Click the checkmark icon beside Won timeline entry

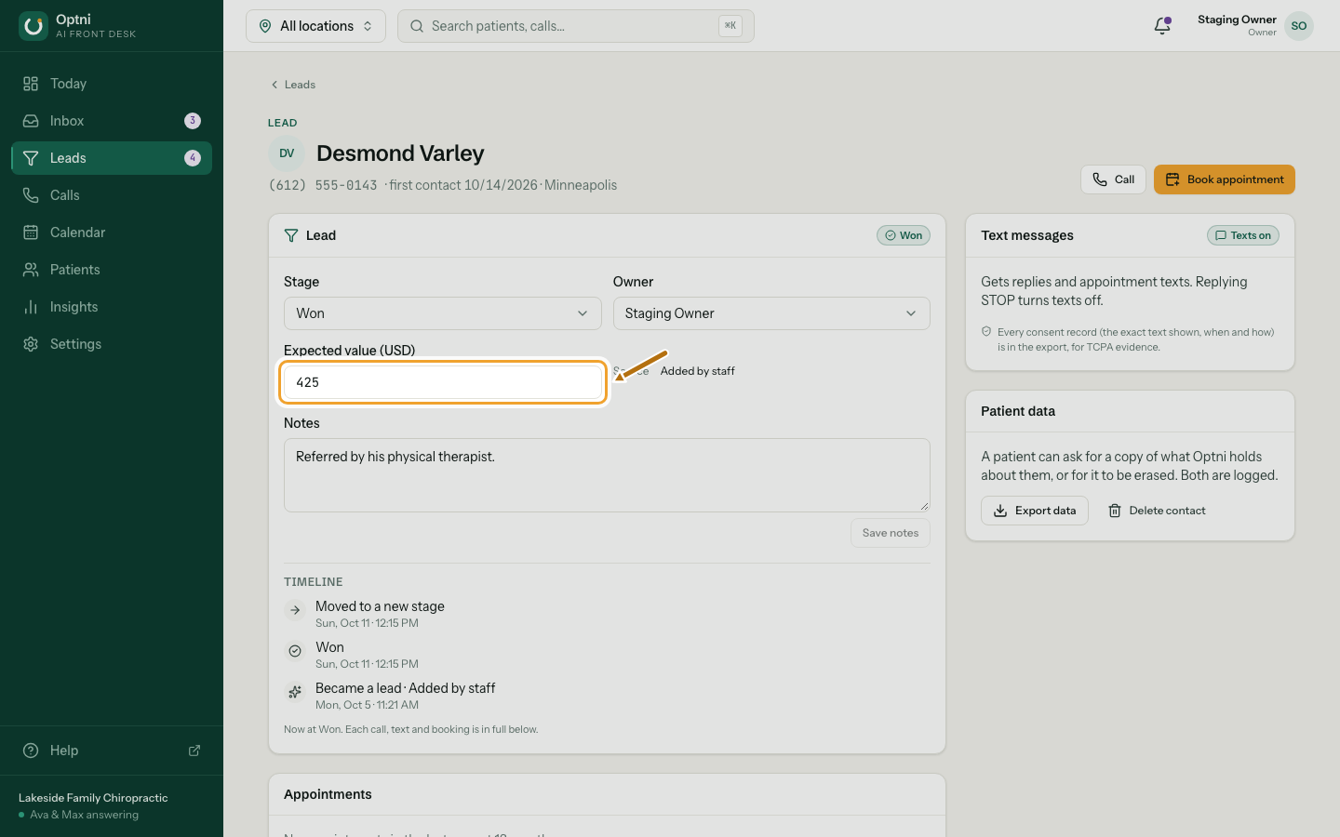[295, 651]
